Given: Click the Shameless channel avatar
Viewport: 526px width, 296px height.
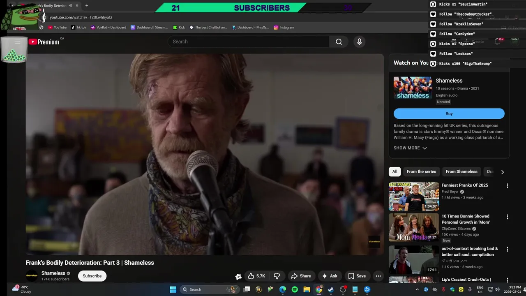Looking at the screenshot, I should 32,275.
